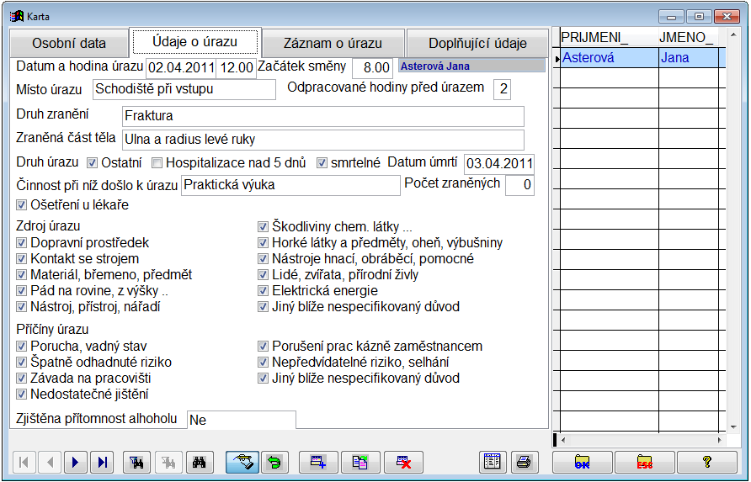Toggle Elektrická energie checkbox
Viewport: 751px width, 482px height.
[263, 291]
